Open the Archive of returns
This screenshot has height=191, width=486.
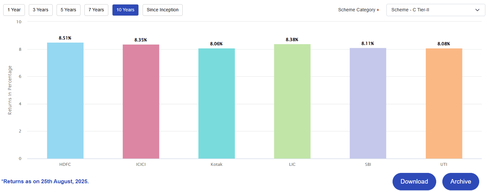point(460,182)
